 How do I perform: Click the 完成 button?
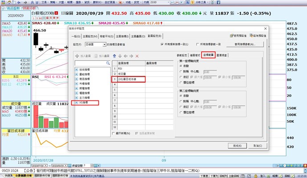pyautogui.click(x=235, y=145)
